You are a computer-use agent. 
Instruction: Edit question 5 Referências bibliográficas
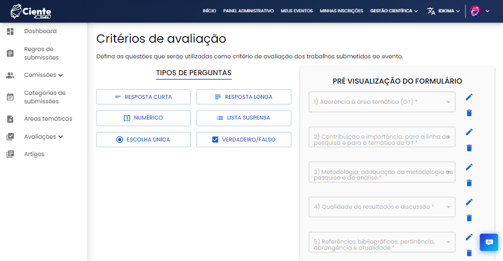(x=469, y=237)
